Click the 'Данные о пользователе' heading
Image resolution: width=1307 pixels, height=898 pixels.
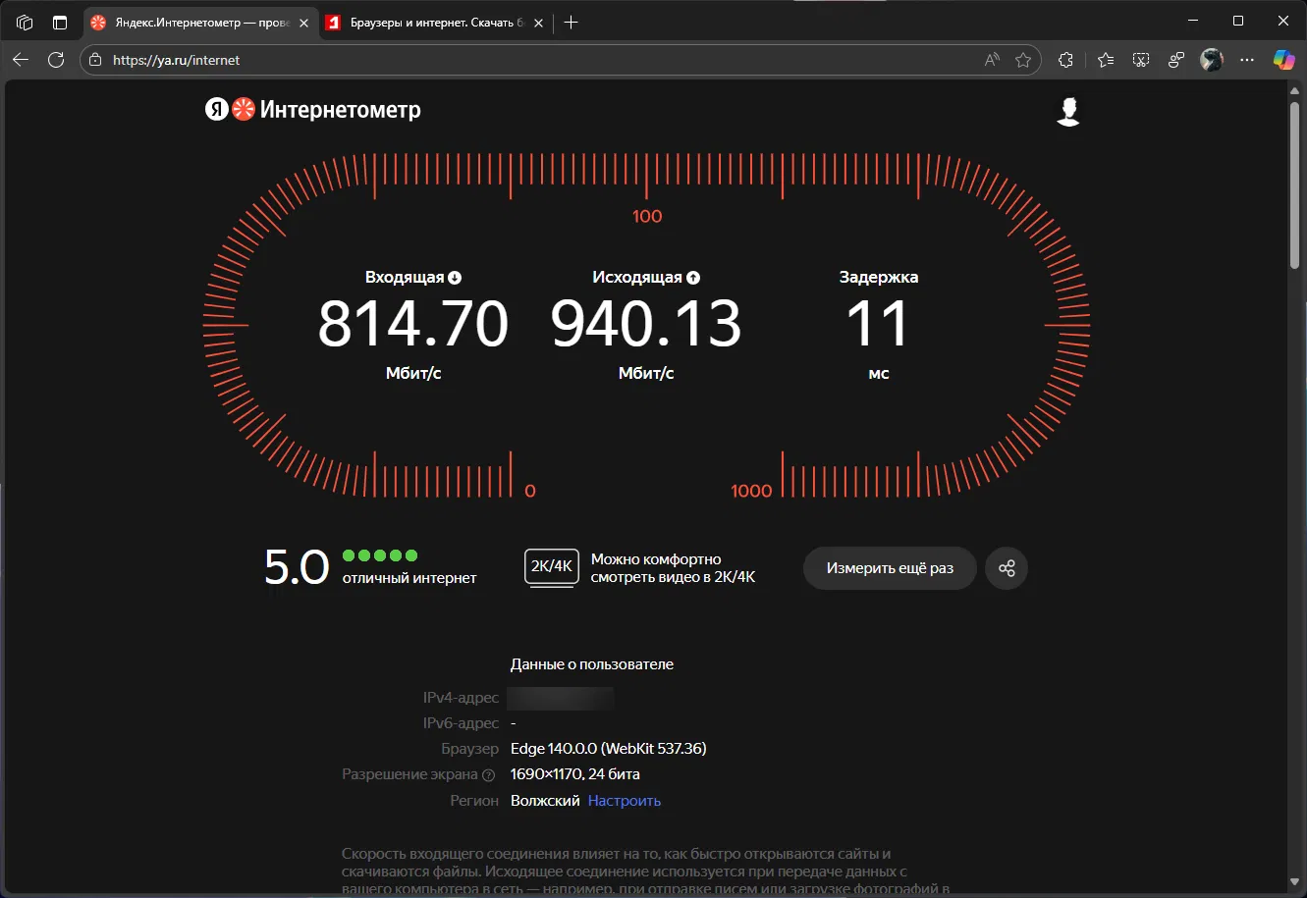[592, 664]
